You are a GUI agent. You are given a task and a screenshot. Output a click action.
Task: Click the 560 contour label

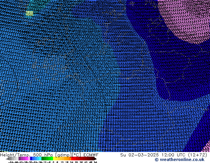point(29,14)
